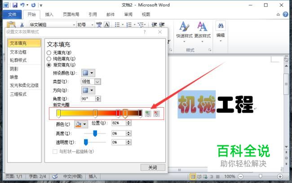Open the font name dropdown 华文琥珀
292x183 pixels.
pyautogui.click(x=74, y=25)
